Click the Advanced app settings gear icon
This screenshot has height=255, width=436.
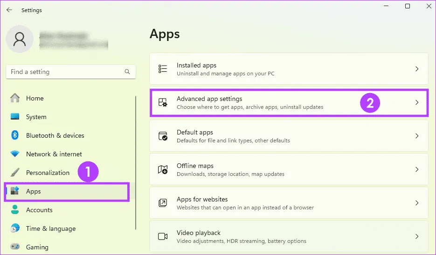coord(163,102)
